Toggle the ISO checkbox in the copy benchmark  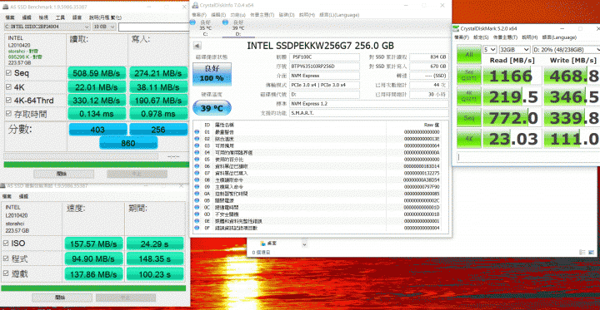pos(6,244)
